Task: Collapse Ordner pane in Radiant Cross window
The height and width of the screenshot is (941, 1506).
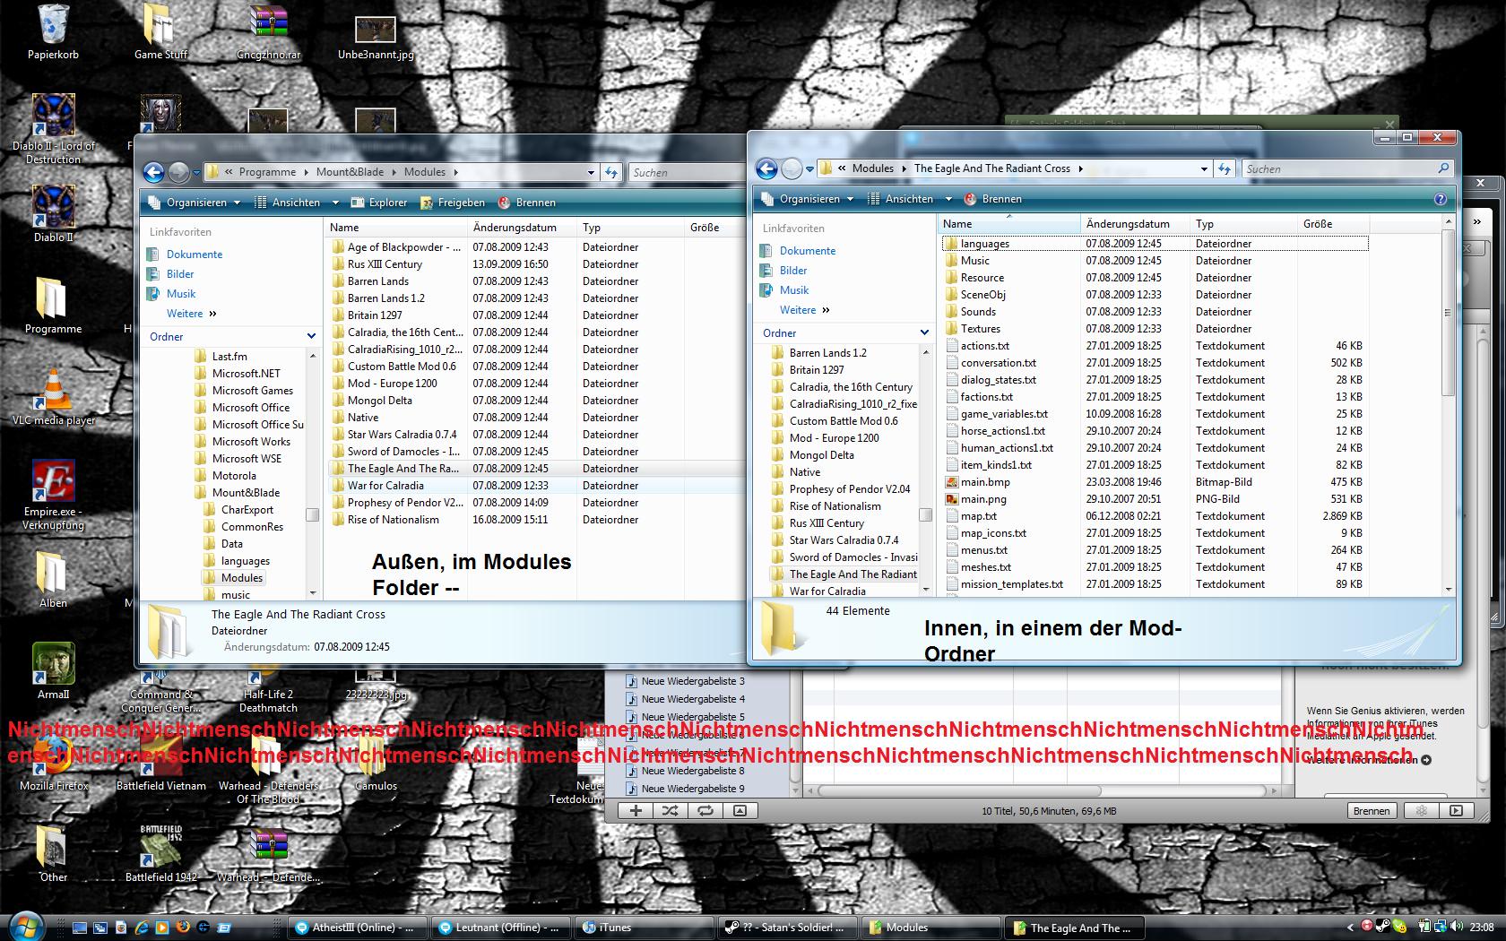Action: pyautogui.click(x=924, y=332)
